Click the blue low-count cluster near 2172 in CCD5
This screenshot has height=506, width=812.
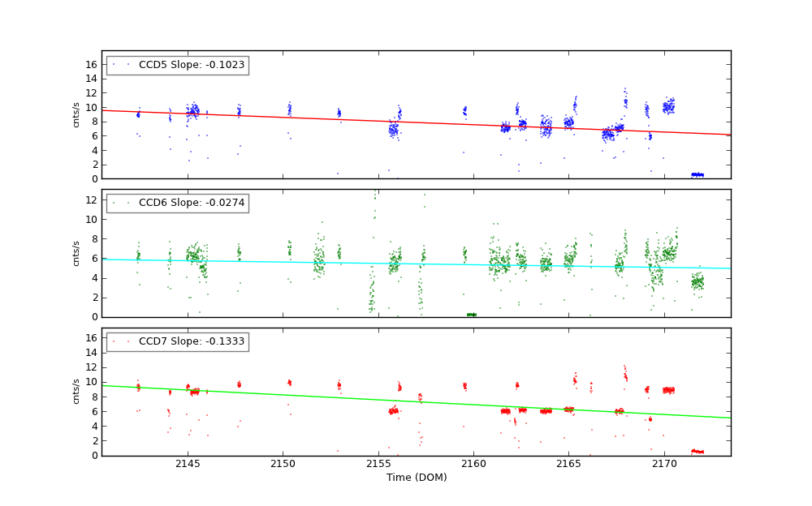pos(697,174)
